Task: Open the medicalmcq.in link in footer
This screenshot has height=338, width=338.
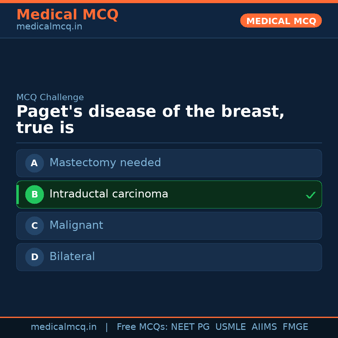Action: (64, 327)
